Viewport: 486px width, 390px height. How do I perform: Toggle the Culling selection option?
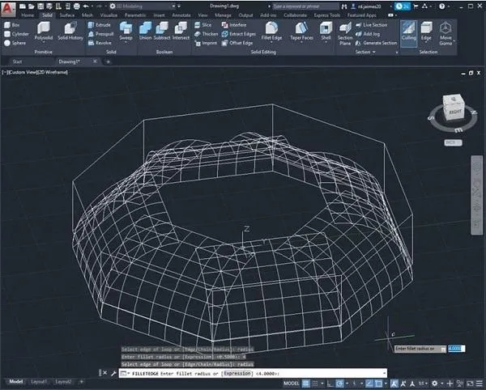[x=408, y=33]
